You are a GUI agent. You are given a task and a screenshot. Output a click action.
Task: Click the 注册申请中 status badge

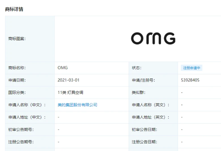point(191,68)
